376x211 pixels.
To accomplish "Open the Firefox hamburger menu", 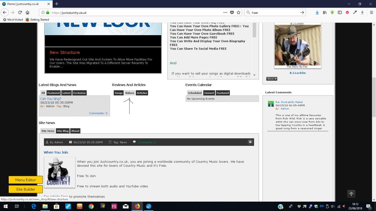I will [x=371, y=13].
